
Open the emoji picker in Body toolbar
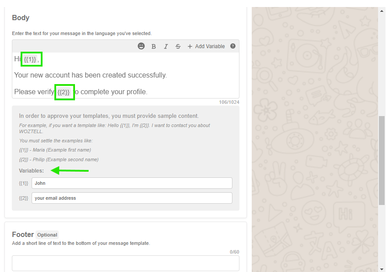click(141, 46)
